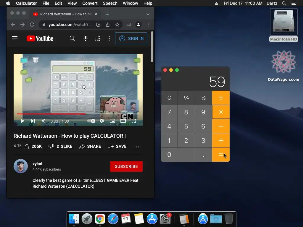Open Finder from the Dock
303x227 pixels.
click(74, 219)
